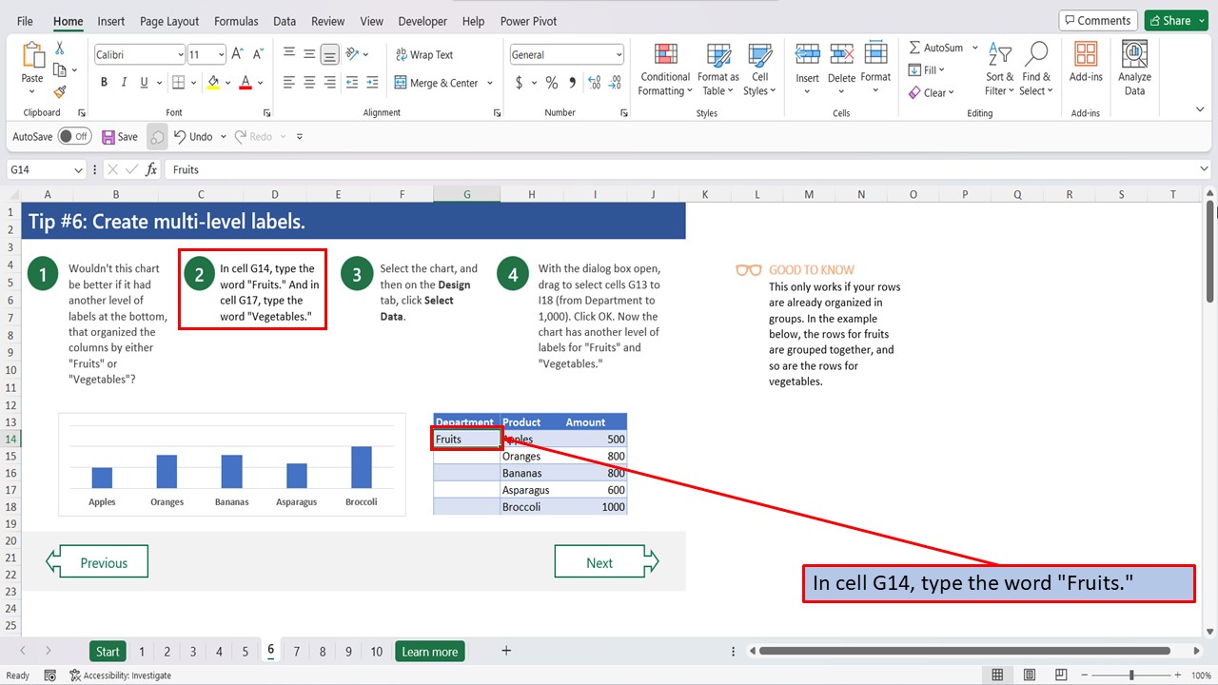Click the Percent Style icon
The image size is (1218, 685).
tap(551, 84)
